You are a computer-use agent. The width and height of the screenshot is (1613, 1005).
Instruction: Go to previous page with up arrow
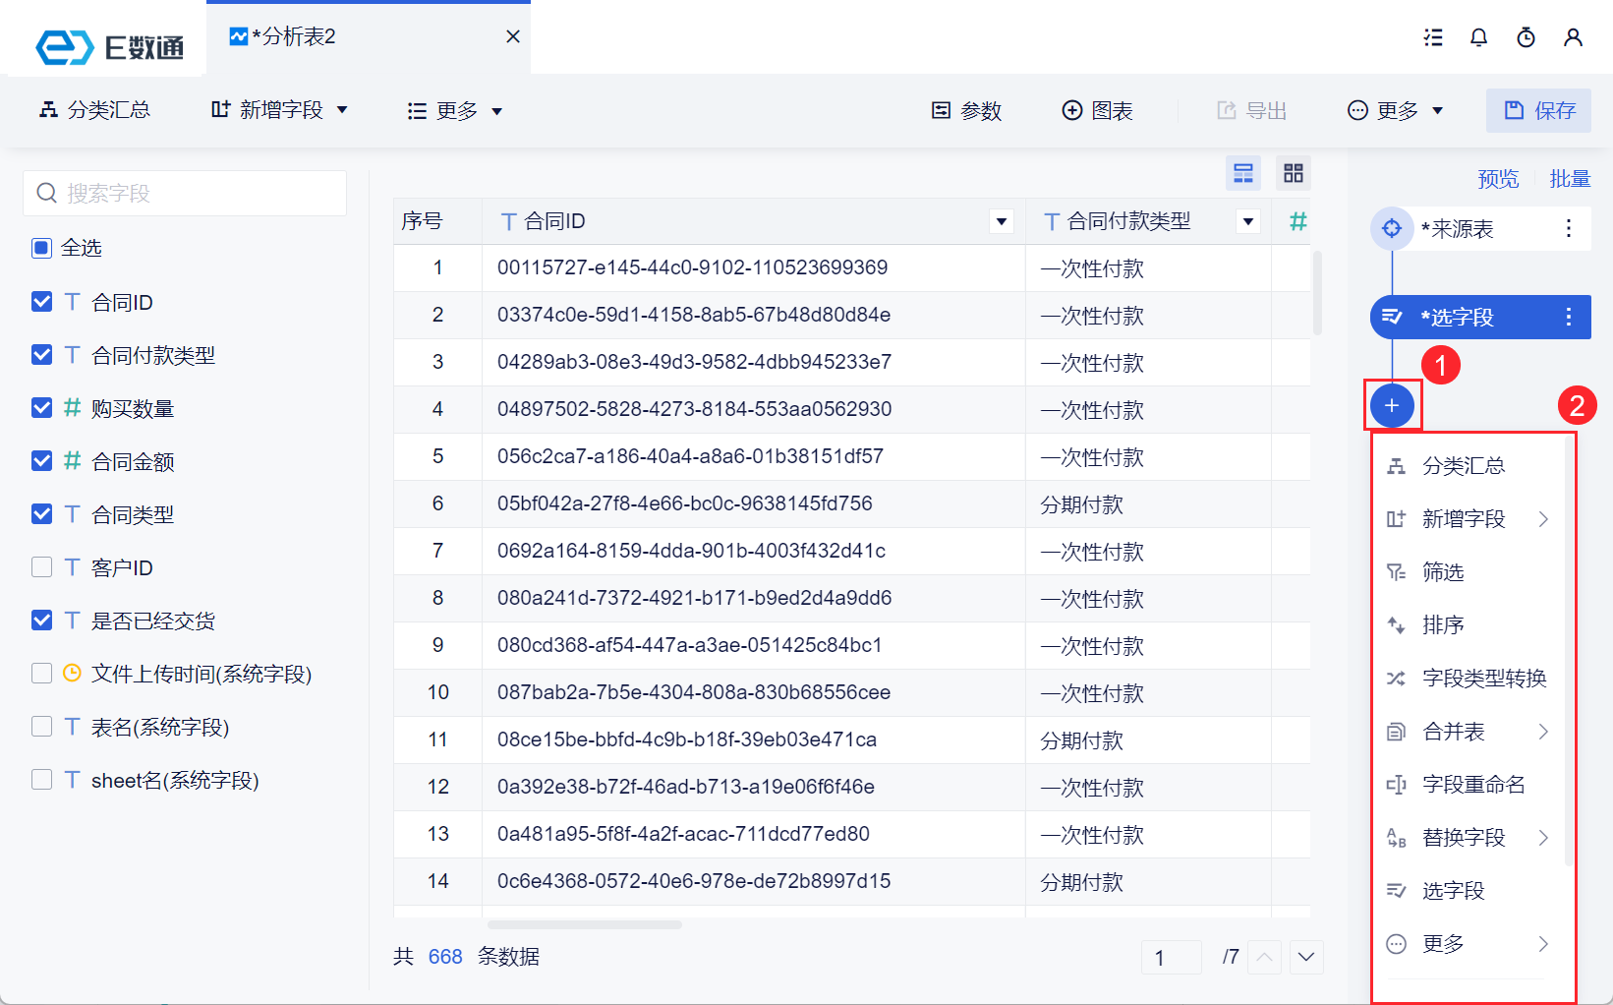pos(1264,957)
